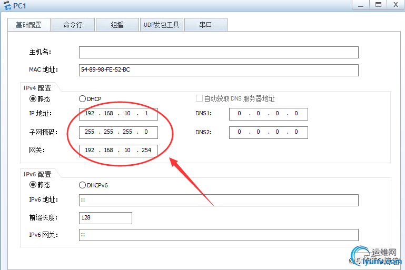The image size is (405, 270).
Task: Select the IPv6 静态 radio button
Action: 33,185
